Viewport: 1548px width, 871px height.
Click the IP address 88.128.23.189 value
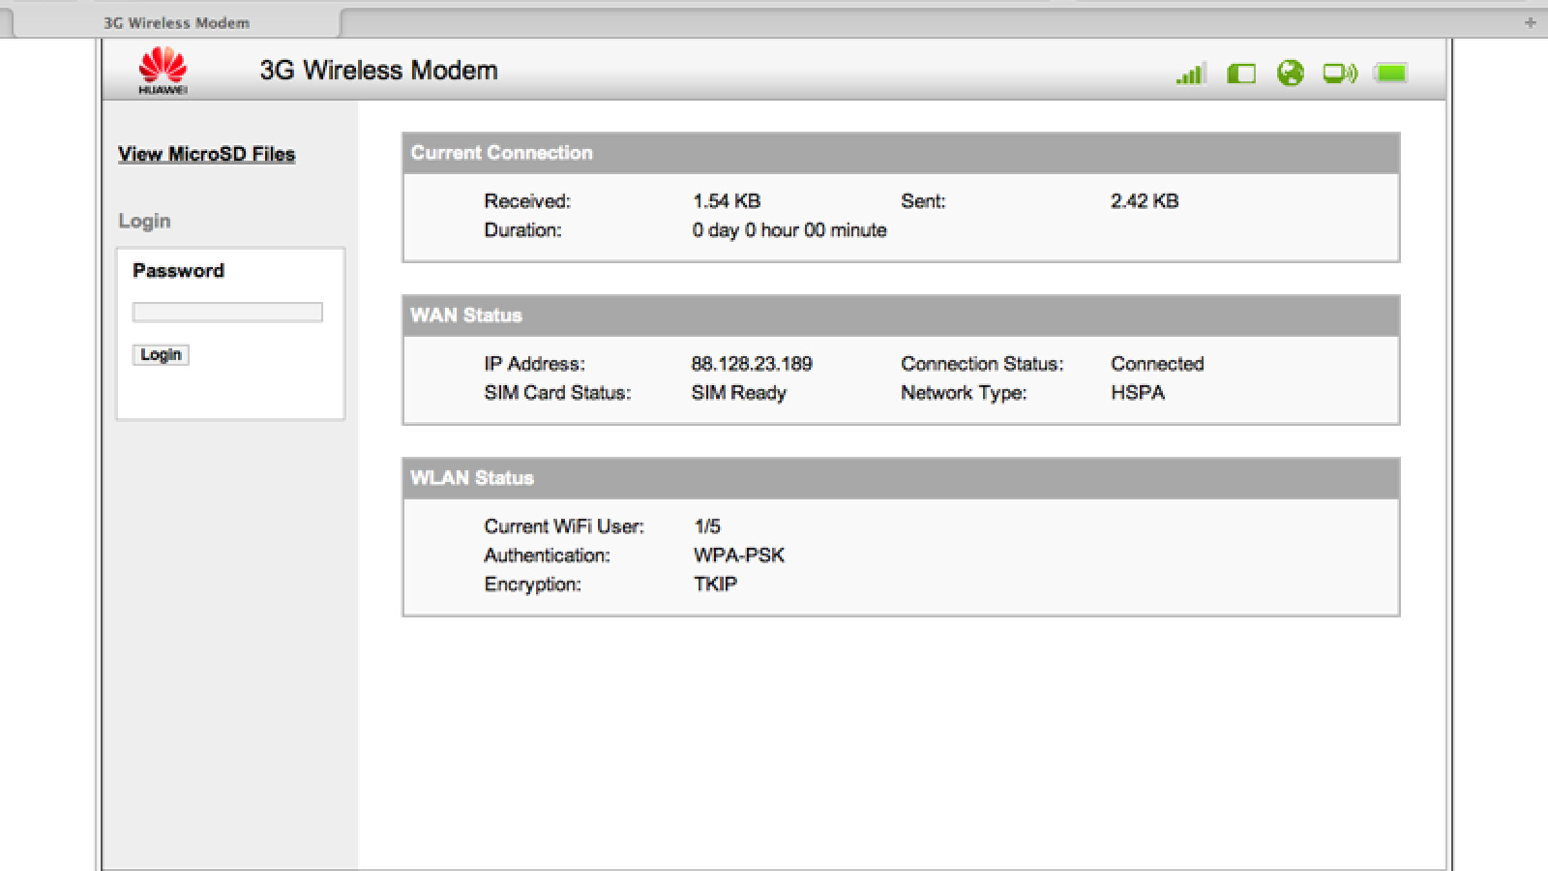pyautogui.click(x=751, y=364)
